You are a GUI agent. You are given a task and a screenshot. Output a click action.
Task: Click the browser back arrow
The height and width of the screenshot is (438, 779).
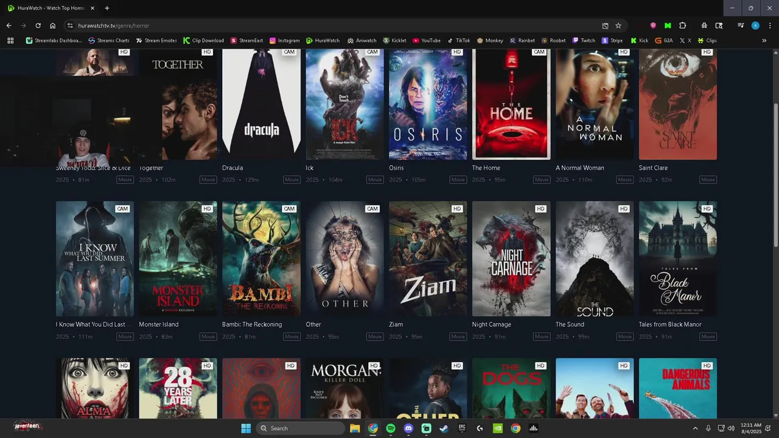pyautogui.click(x=9, y=26)
